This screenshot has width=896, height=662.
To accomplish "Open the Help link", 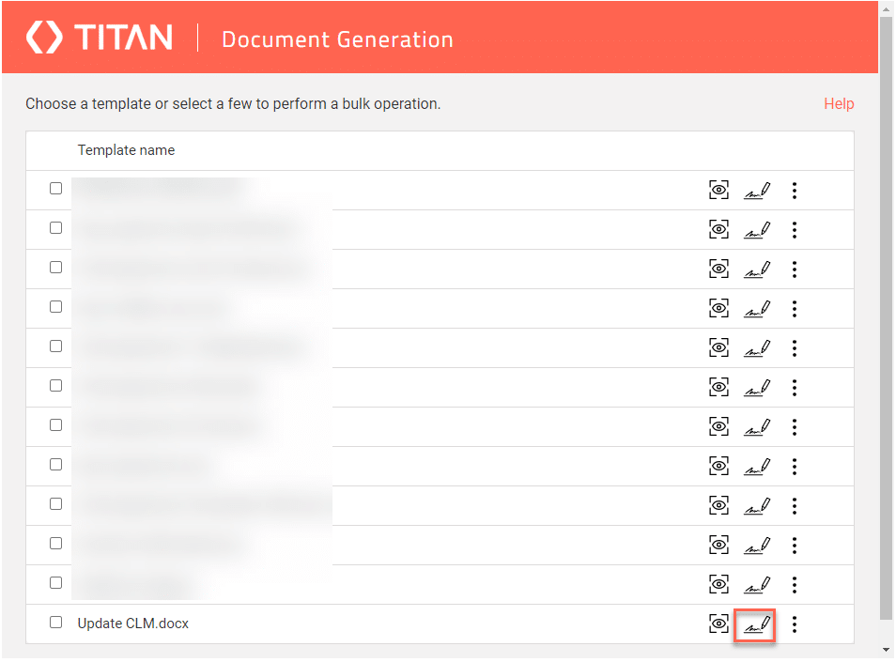I will click(x=839, y=103).
